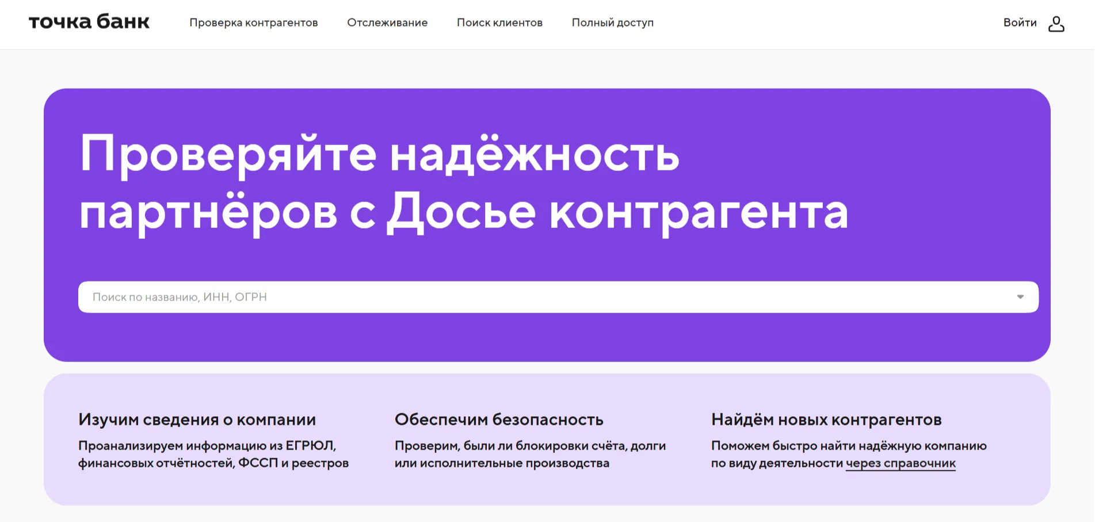Click the user profile icon near Войти
The width and height of the screenshot is (1095, 522).
pyautogui.click(x=1057, y=23)
